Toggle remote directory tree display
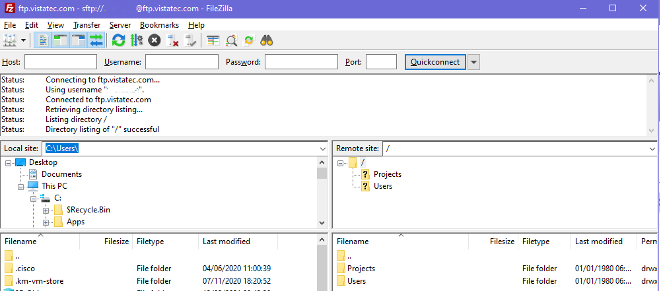 pyautogui.click(x=79, y=40)
